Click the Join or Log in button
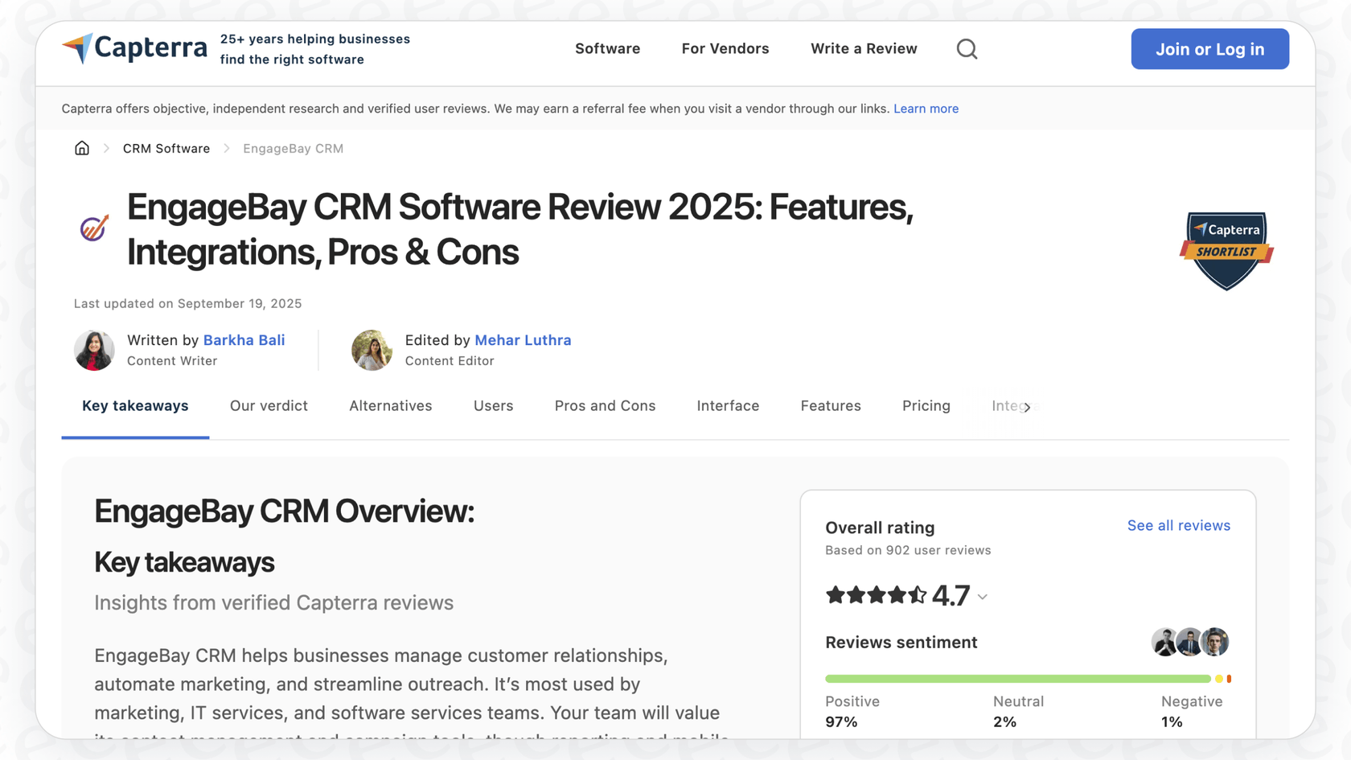This screenshot has width=1351, height=760. 1209,49
